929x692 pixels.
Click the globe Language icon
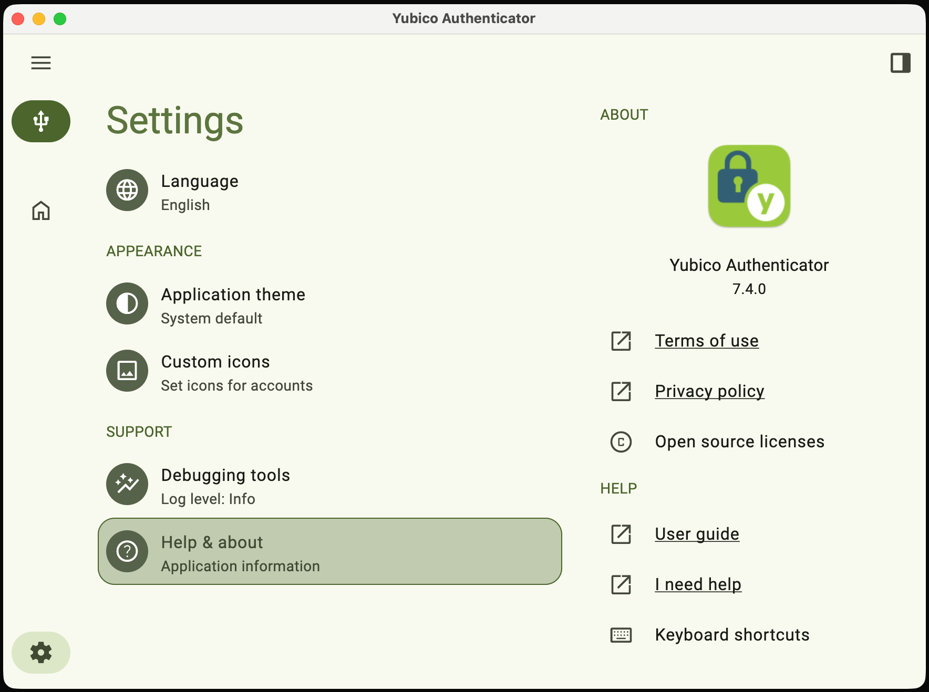point(127,190)
